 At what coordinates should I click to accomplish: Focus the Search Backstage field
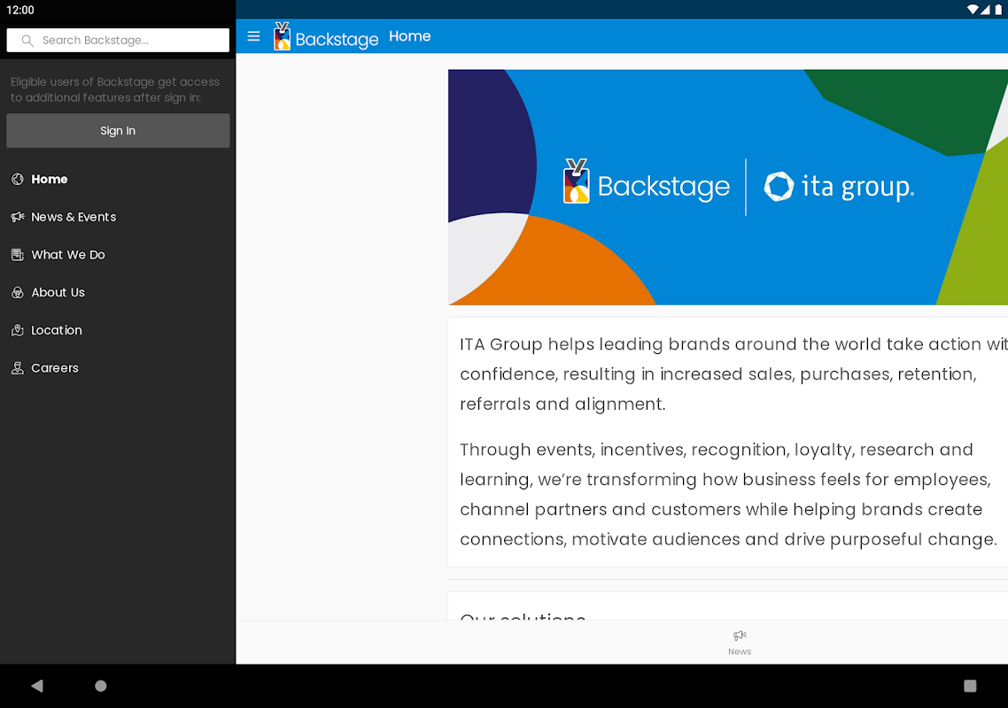(x=118, y=40)
